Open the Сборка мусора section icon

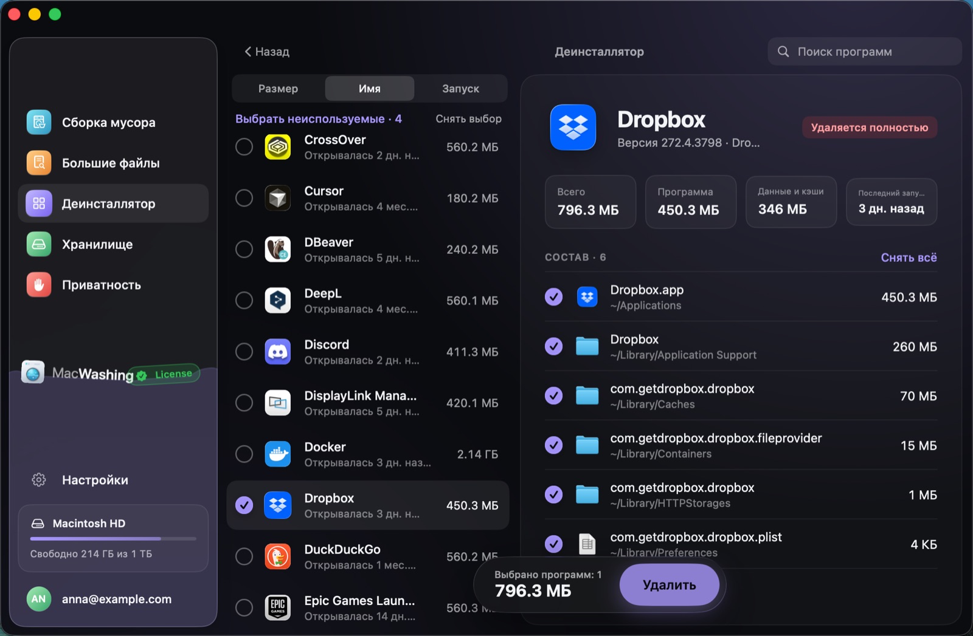click(x=39, y=122)
